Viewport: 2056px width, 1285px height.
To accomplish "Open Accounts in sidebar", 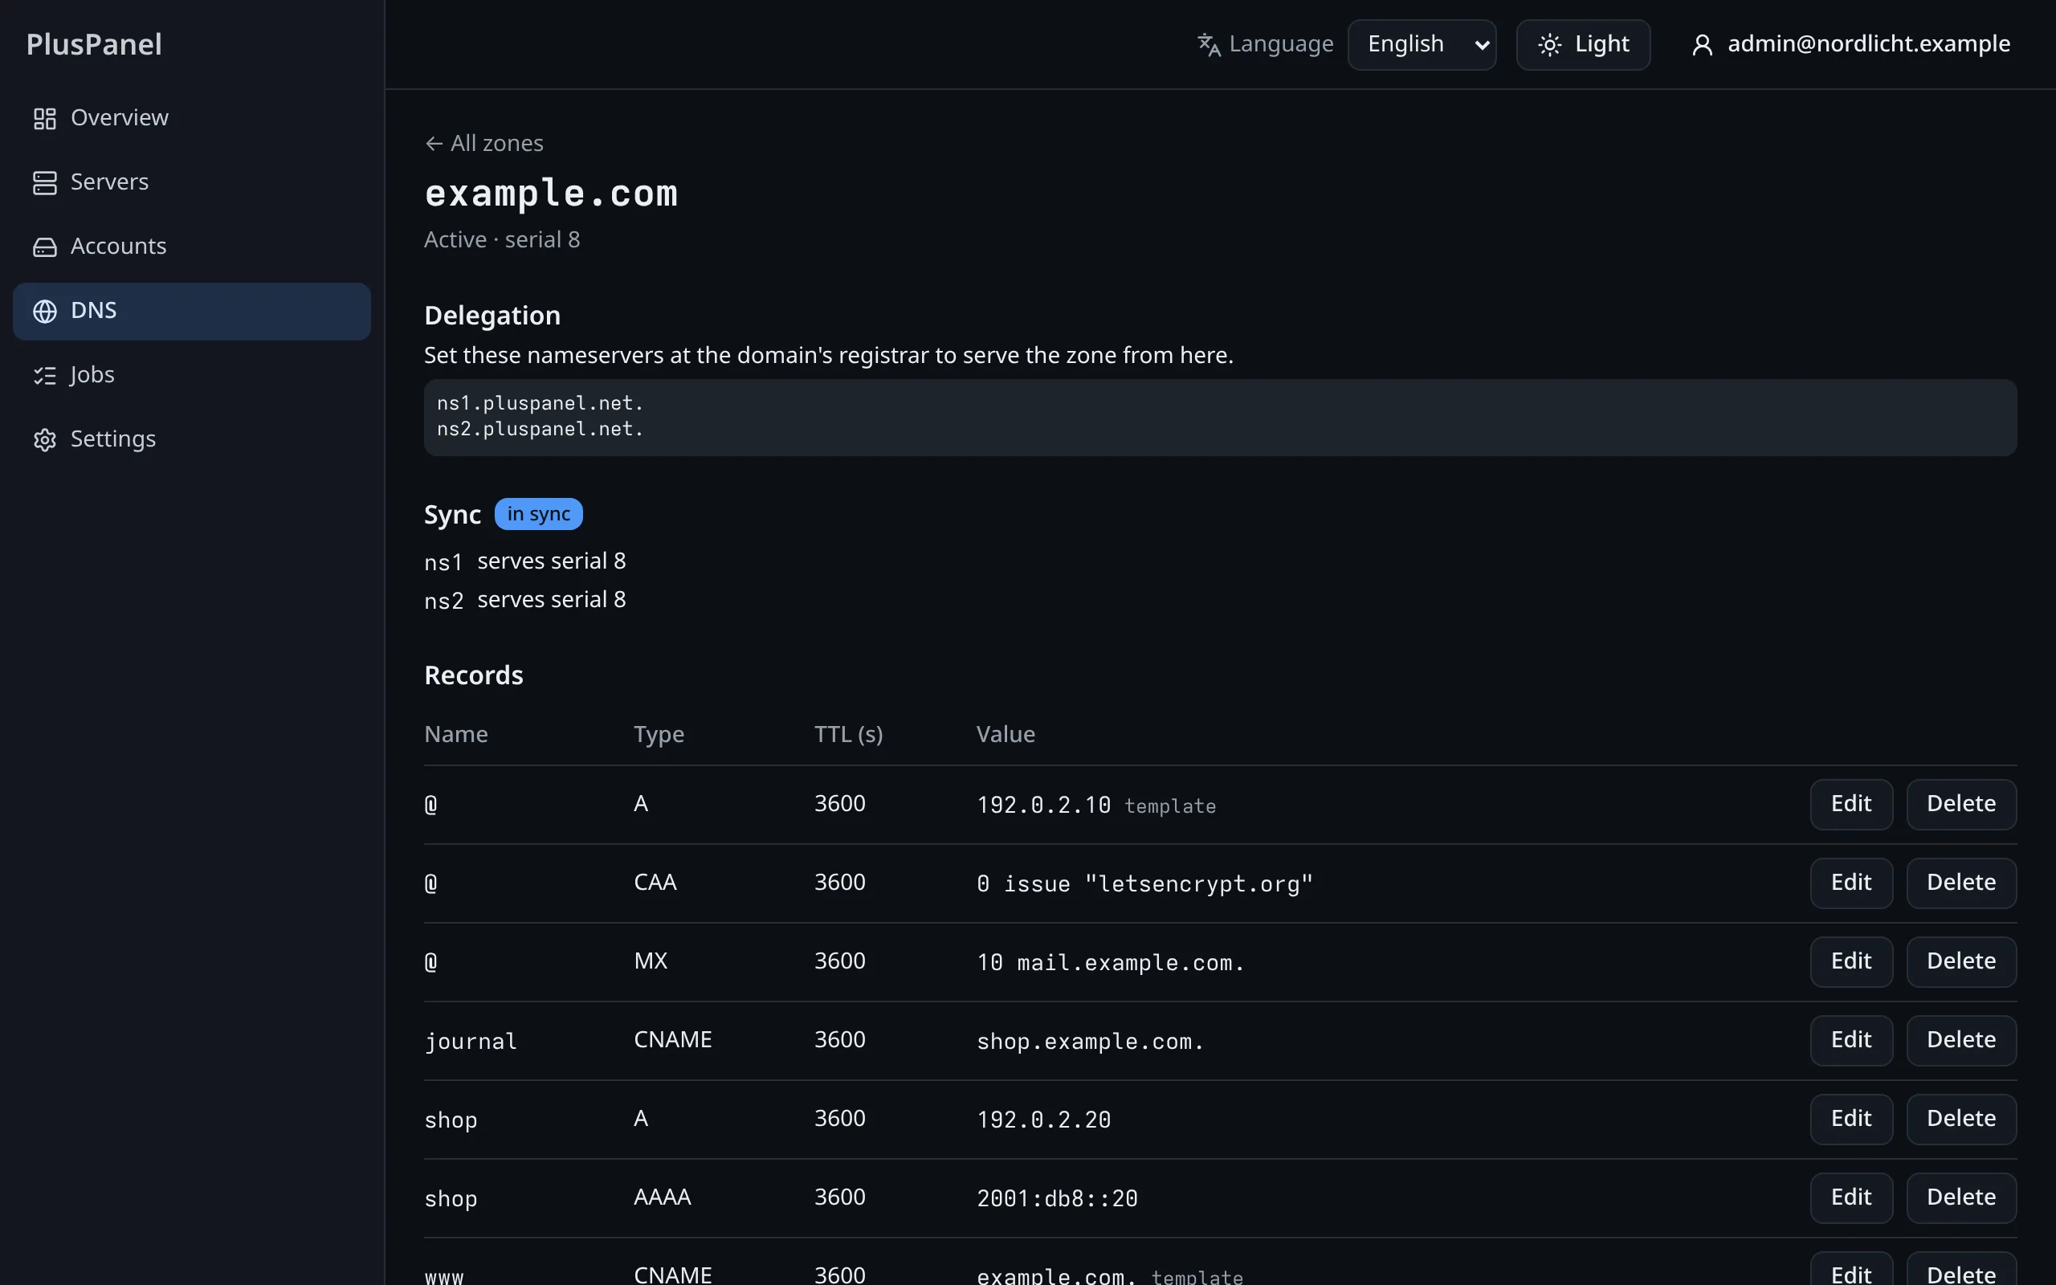I will (x=192, y=247).
